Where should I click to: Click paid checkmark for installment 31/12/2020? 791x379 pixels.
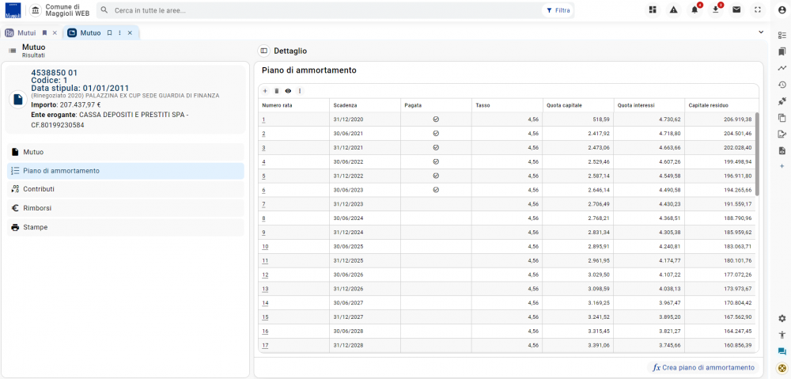pyautogui.click(x=436, y=119)
